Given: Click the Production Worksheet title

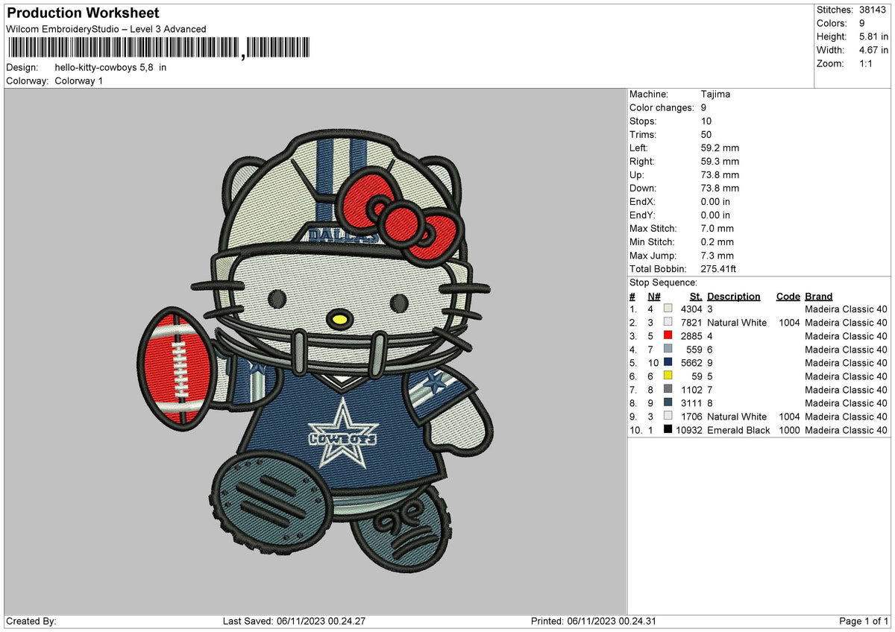Looking at the screenshot, I should [x=83, y=13].
